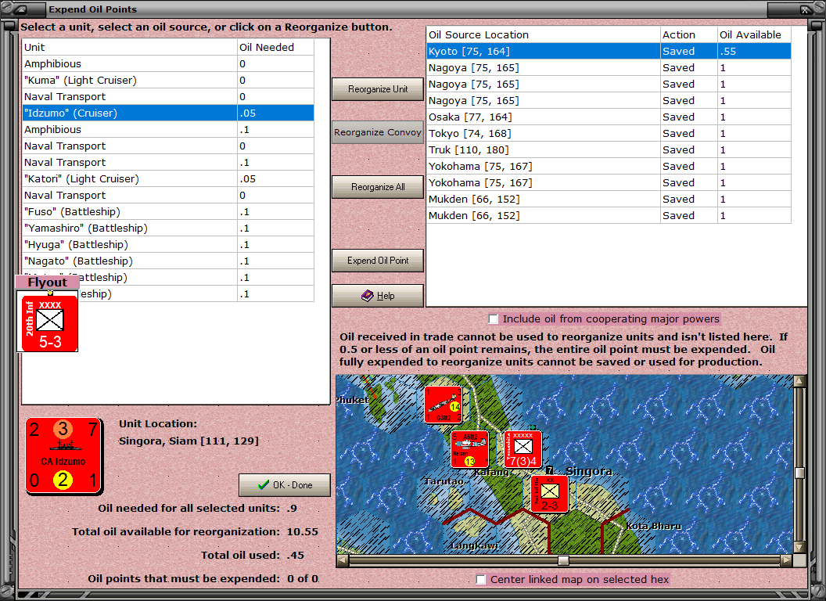Click the Saved action cell for Truk

pos(689,149)
